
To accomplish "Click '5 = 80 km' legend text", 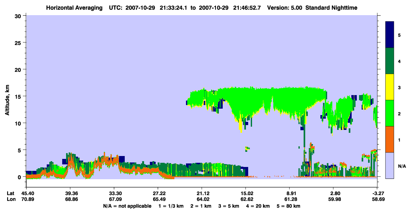I will coord(289,206).
